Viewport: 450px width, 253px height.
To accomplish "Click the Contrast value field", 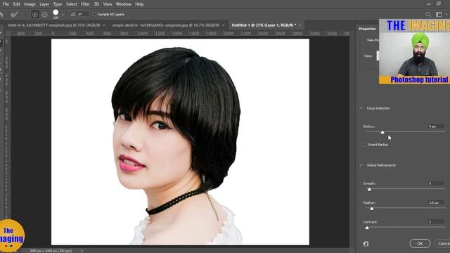I will tap(436, 221).
